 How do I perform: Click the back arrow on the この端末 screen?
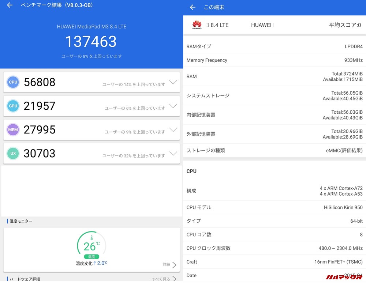[x=193, y=7]
